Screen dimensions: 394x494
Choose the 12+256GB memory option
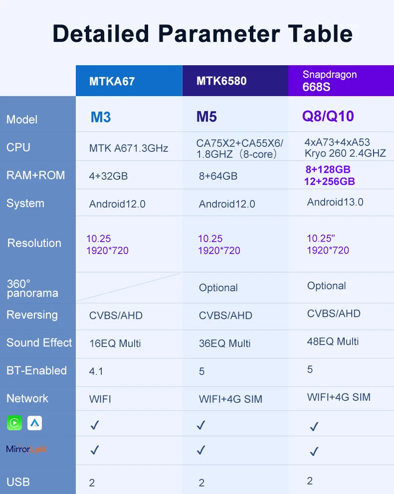[329, 182]
